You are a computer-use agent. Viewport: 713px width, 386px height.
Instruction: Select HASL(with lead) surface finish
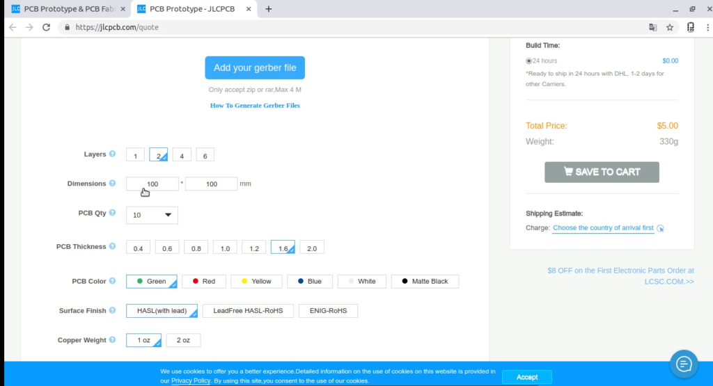(x=162, y=311)
